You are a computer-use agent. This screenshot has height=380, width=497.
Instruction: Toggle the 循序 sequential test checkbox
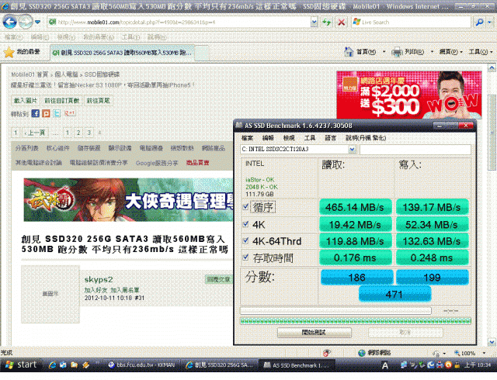(x=245, y=207)
